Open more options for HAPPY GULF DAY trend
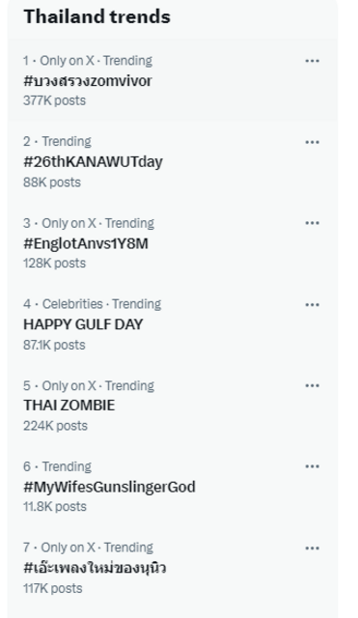This screenshot has height=618, width=358. tap(312, 305)
